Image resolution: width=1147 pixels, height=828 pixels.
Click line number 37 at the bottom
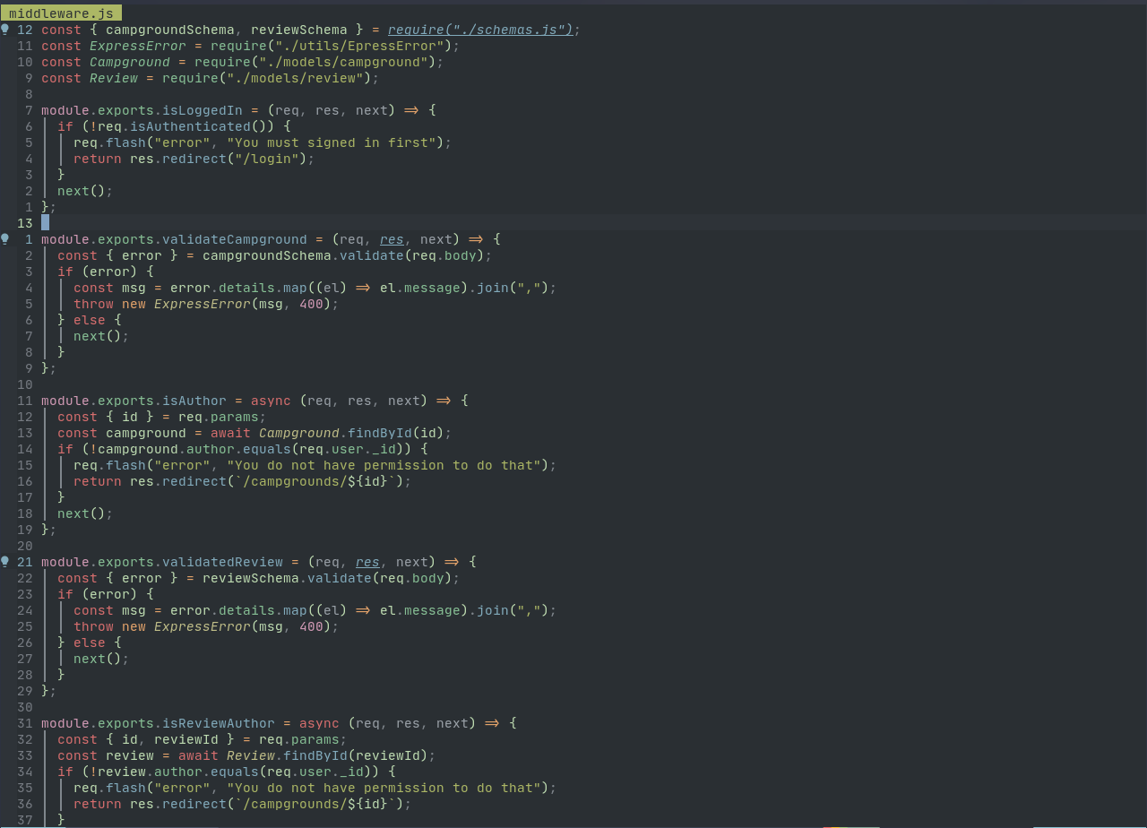click(x=23, y=820)
